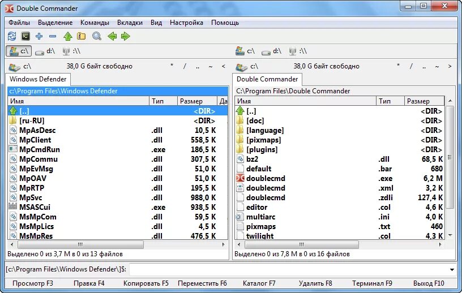Click left panel horizontal scrollbar thumb
Image resolution: width=462 pixels, height=293 pixels.
80,245
